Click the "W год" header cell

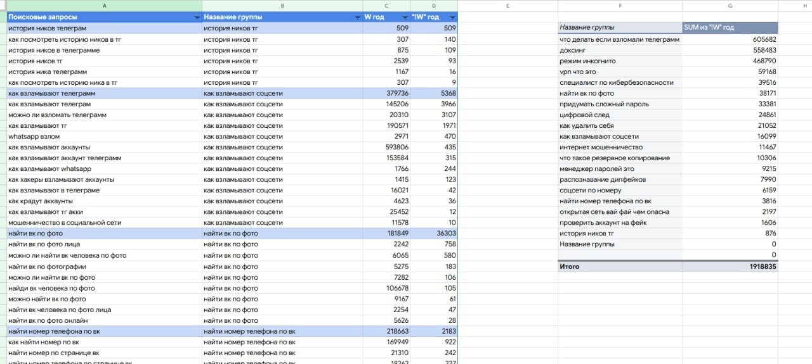[386, 17]
